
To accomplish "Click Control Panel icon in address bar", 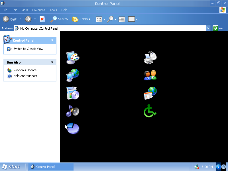I will click(17, 28).
